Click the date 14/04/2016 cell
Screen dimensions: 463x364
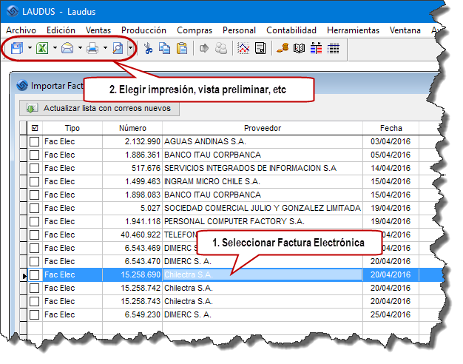click(x=391, y=168)
